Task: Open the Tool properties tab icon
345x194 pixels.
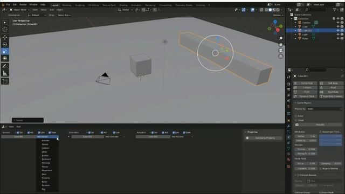Action: click(289, 77)
